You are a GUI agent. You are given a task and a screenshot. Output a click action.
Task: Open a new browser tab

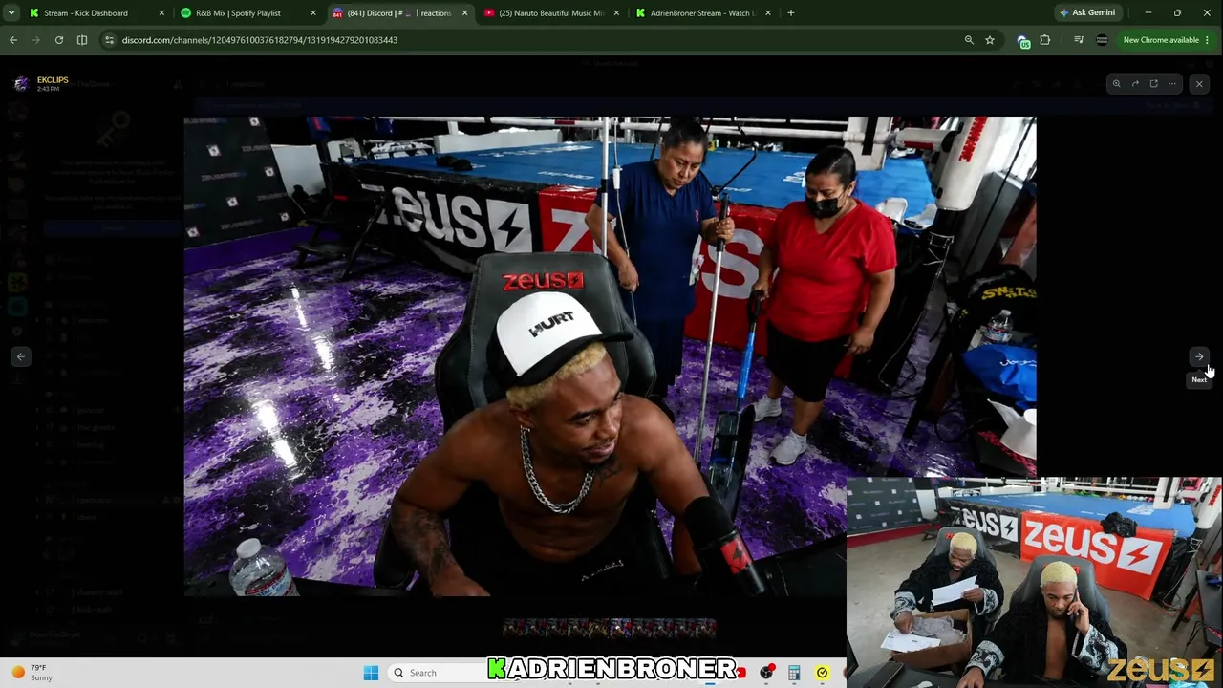pos(790,13)
